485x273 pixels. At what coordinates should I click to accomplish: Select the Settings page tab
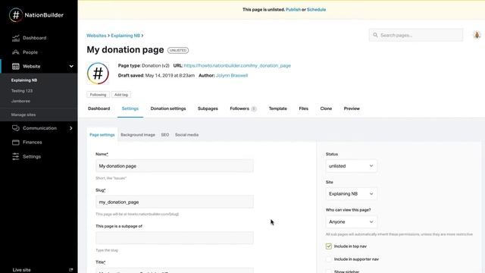pos(130,108)
